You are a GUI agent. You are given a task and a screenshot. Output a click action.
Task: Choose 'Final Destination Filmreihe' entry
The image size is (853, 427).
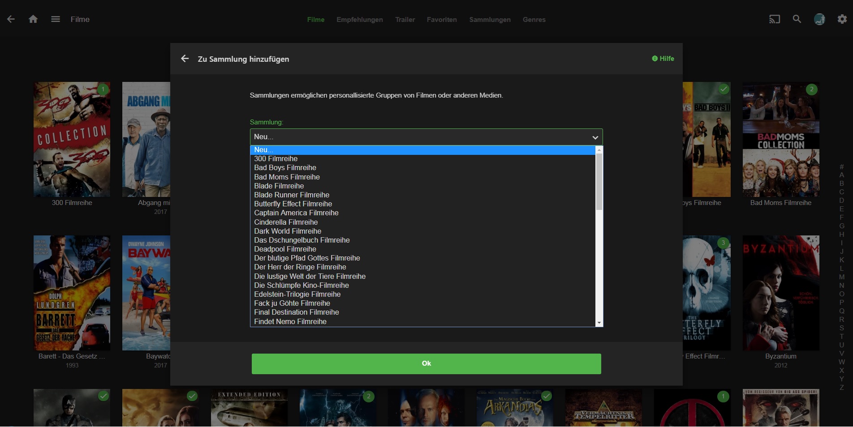[422, 312]
